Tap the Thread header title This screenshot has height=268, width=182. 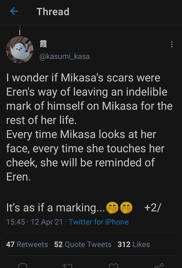(x=53, y=12)
